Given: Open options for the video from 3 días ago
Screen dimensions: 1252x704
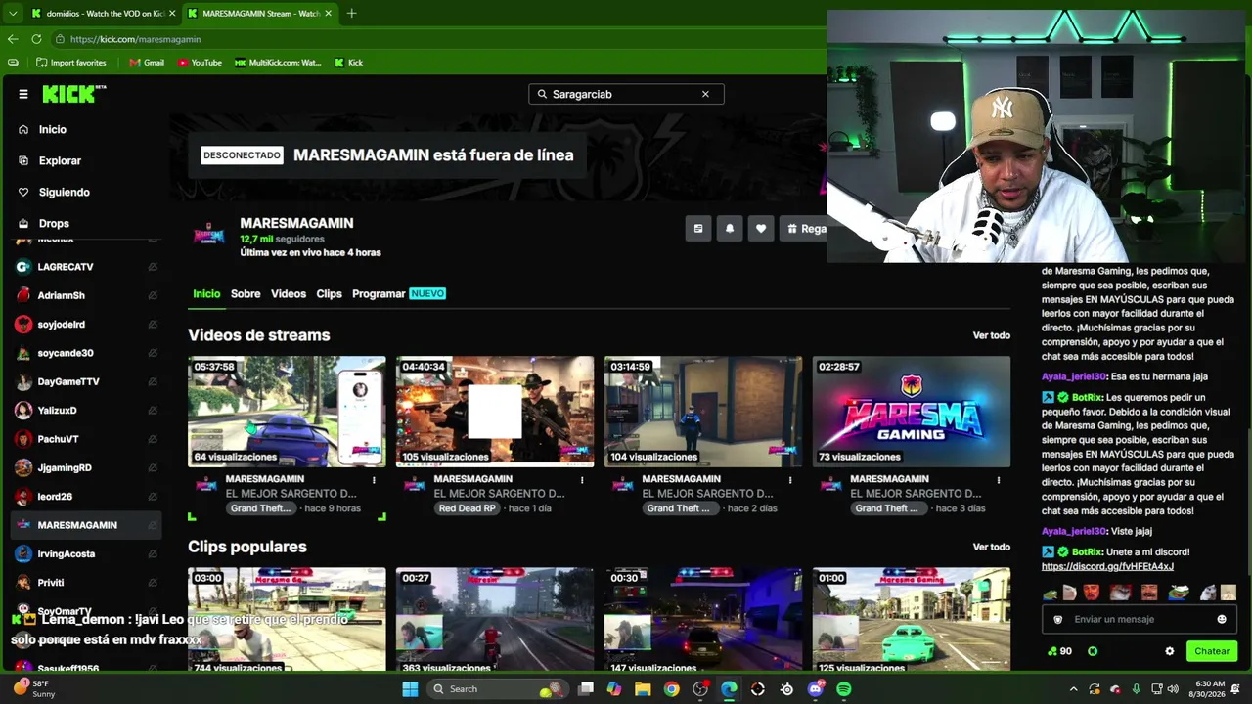Looking at the screenshot, I should pyautogui.click(x=999, y=480).
